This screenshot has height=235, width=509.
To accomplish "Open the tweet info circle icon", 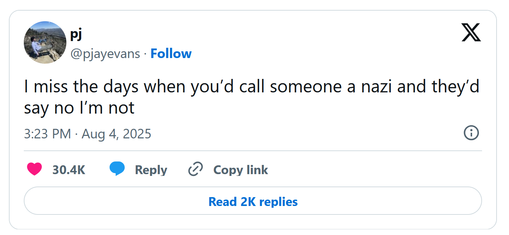I will click(471, 133).
